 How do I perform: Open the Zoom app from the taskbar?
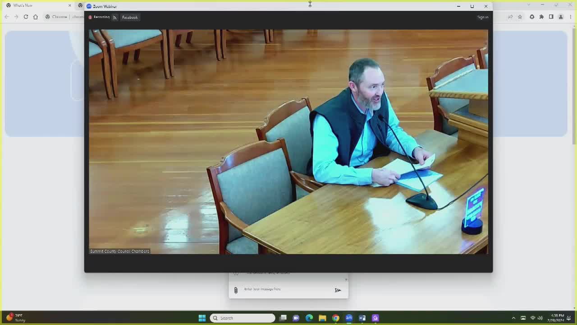[x=349, y=318]
